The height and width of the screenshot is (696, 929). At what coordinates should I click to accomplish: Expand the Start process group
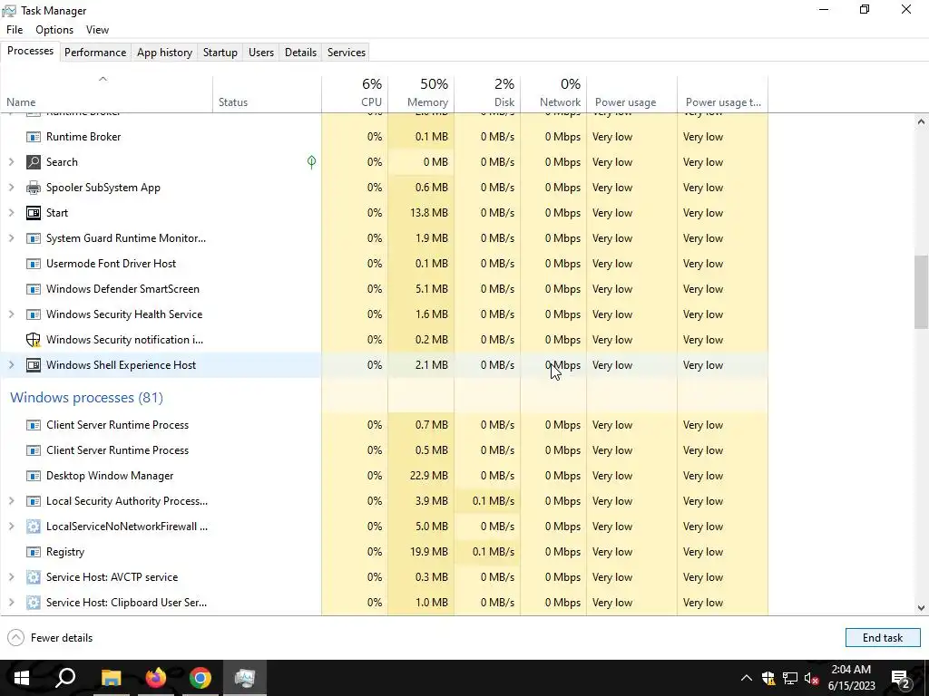tap(11, 213)
